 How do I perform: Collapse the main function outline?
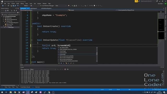32,62
